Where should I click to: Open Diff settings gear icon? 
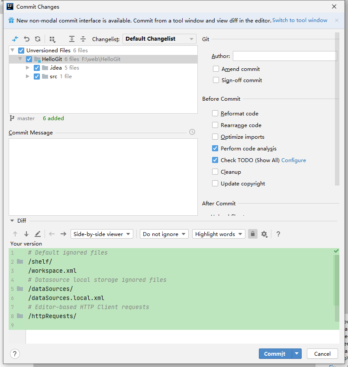(x=264, y=234)
